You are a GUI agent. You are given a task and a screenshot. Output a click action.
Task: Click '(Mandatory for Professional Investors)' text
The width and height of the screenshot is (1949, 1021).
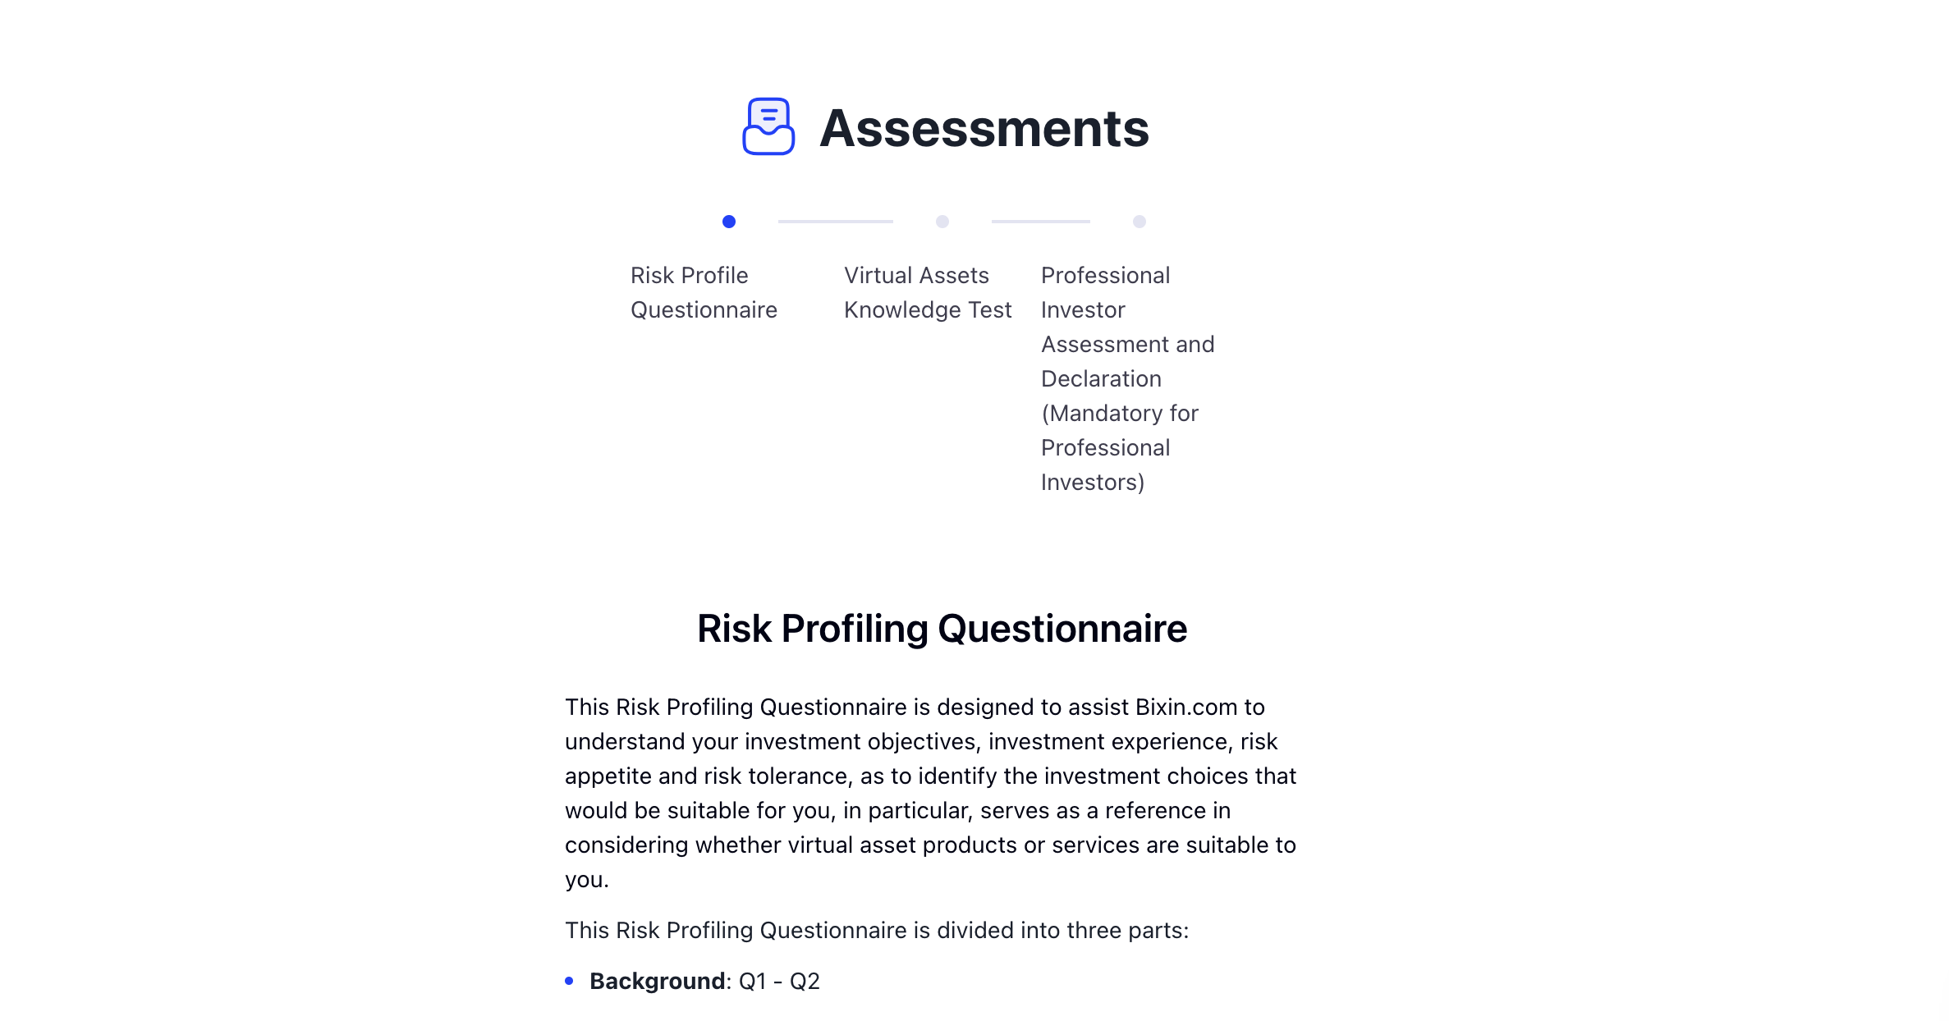(1120, 447)
